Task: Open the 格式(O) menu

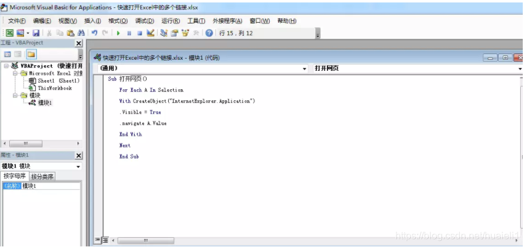Action: [x=118, y=21]
